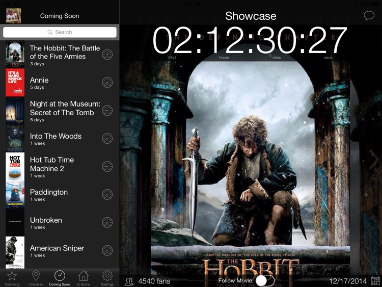Open 'The Hobbit: The Battle of the Five Armies' title
Viewport: 382px width, 287px height.
(65, 52)
